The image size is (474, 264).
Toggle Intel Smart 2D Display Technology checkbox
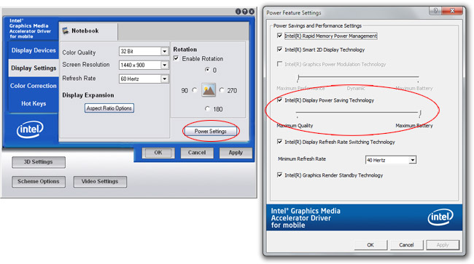point(279,49)
